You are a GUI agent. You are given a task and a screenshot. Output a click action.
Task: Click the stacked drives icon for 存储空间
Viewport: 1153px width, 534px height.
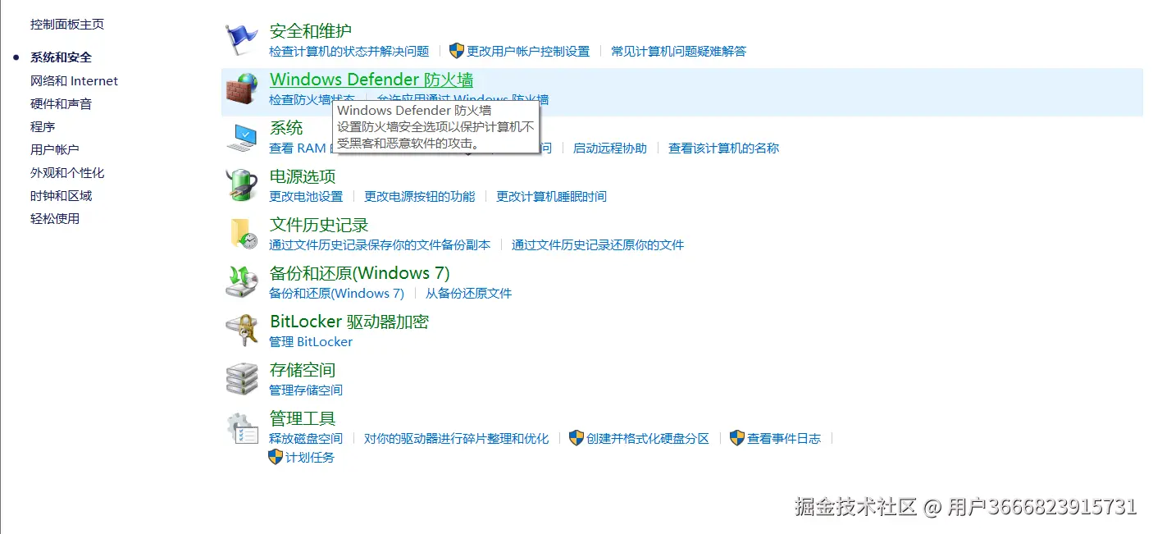coord(242,379)
